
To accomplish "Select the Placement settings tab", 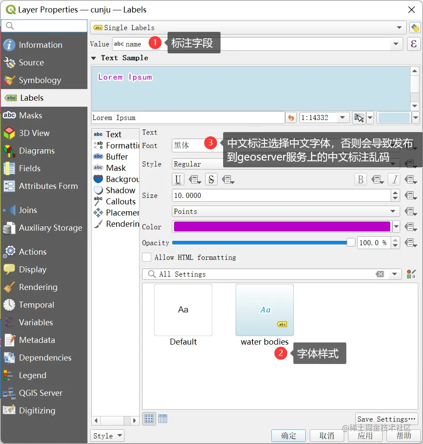I will [115, 213].
